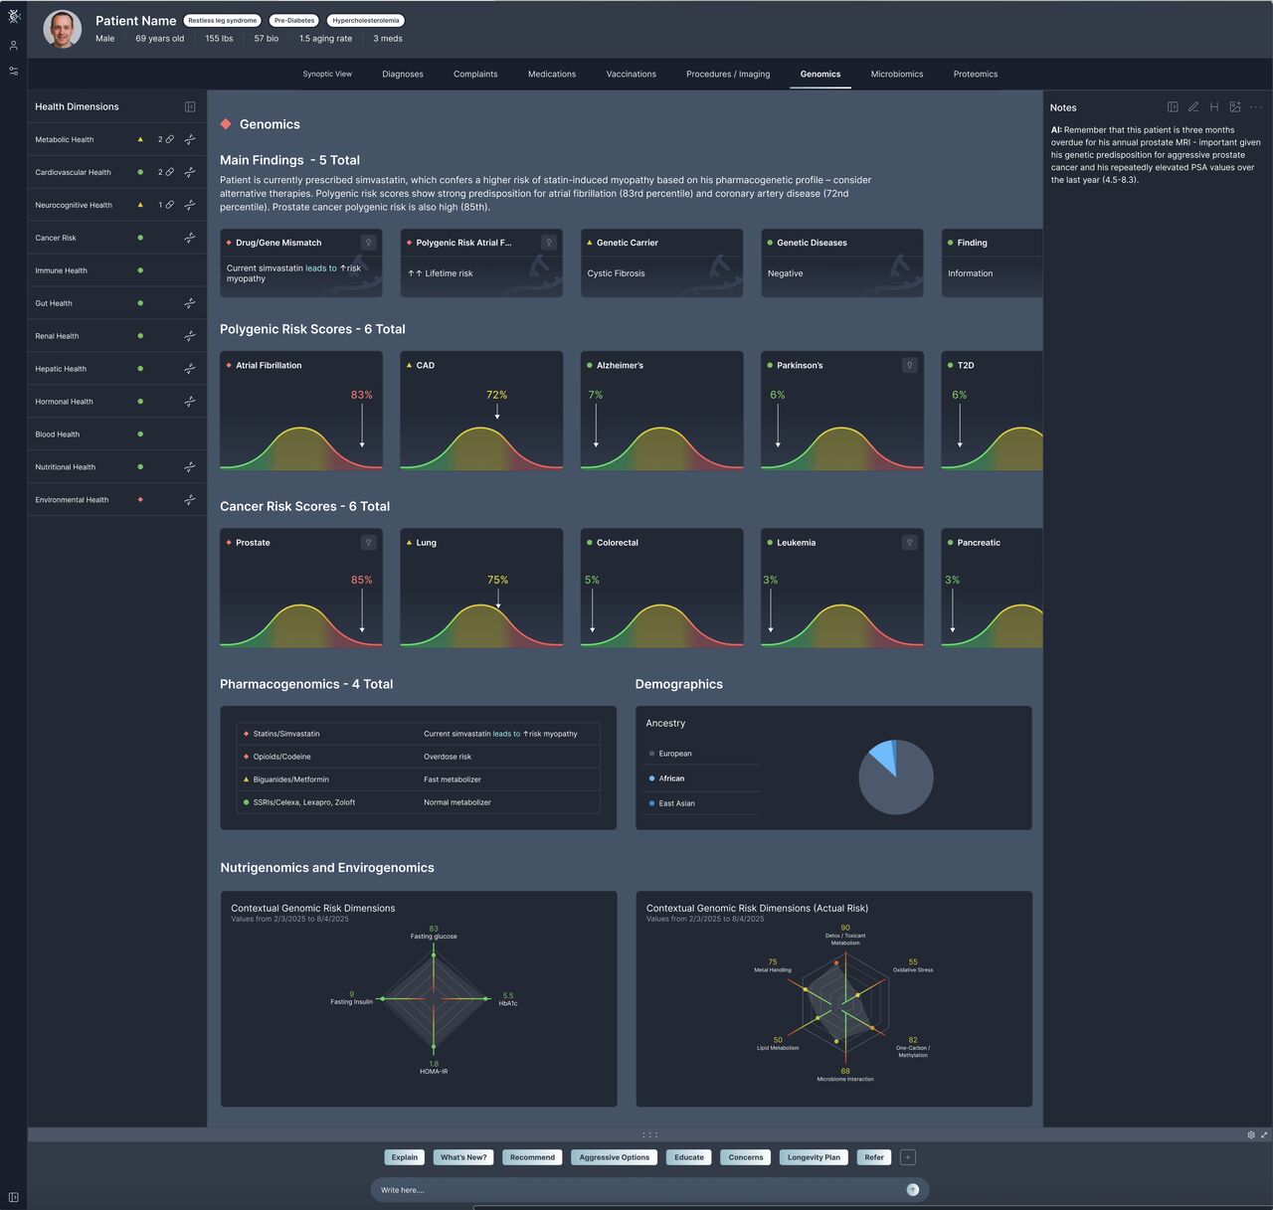
Task: Open the trend icon for Metabolic Health
Action: click(x=190, y=139)
